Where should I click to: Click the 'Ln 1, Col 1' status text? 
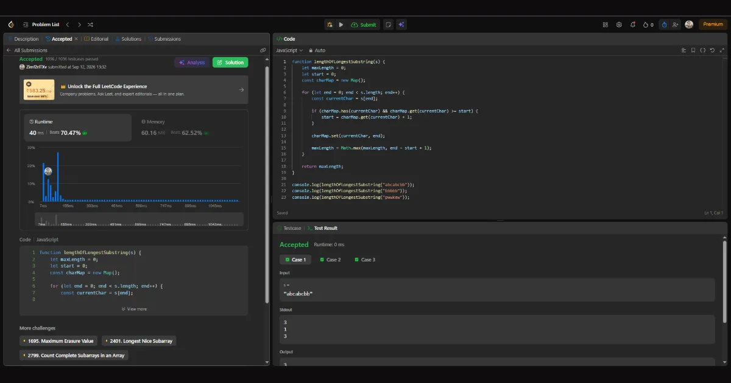pos(713,213)
